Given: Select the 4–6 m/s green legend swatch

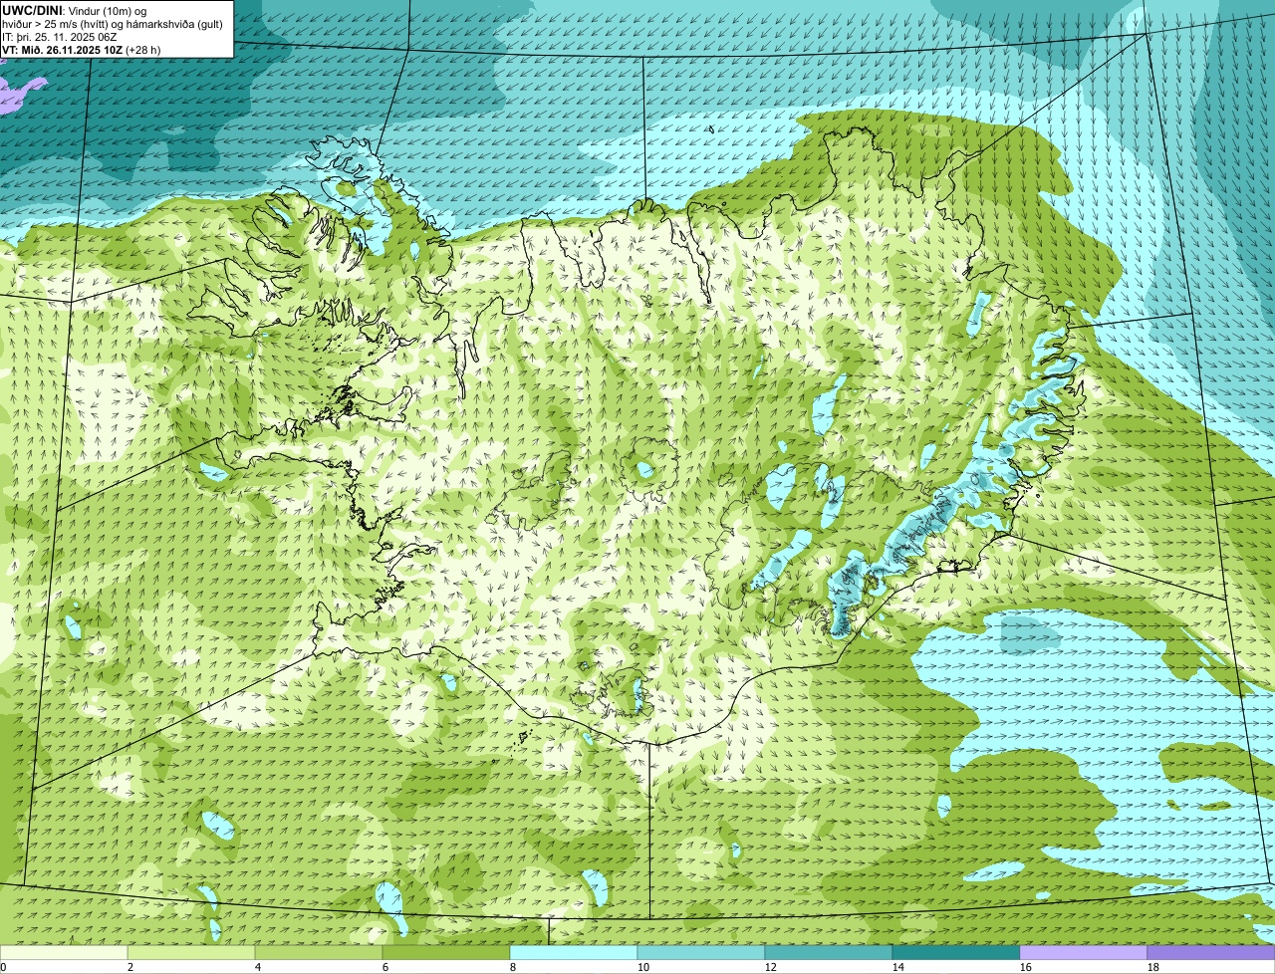Looking at the screenshot, I should [x=319, y=952].
